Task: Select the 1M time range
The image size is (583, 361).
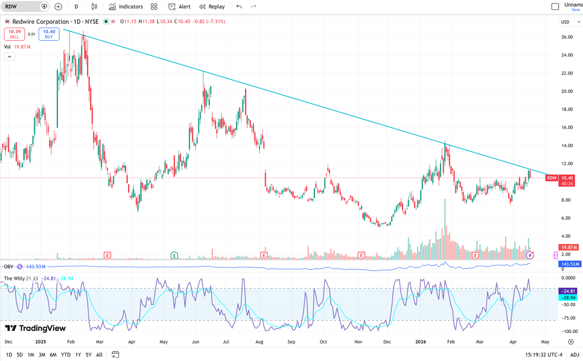Action: (31, 355)
